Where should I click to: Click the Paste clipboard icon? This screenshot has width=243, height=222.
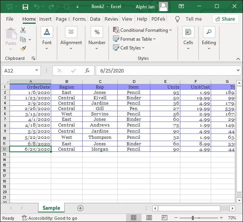tap(11, 33)
